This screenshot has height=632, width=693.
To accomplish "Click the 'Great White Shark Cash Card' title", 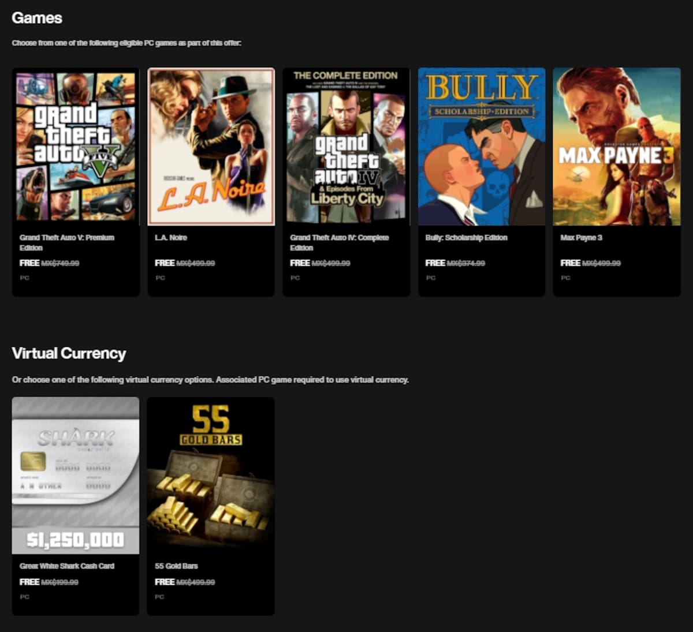I will coord(67,566).
